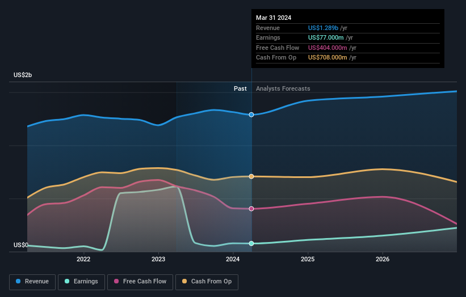466x297 pixels.
Task: Toggle the Free Cash Flow legend button
Action: click(140, 282)
